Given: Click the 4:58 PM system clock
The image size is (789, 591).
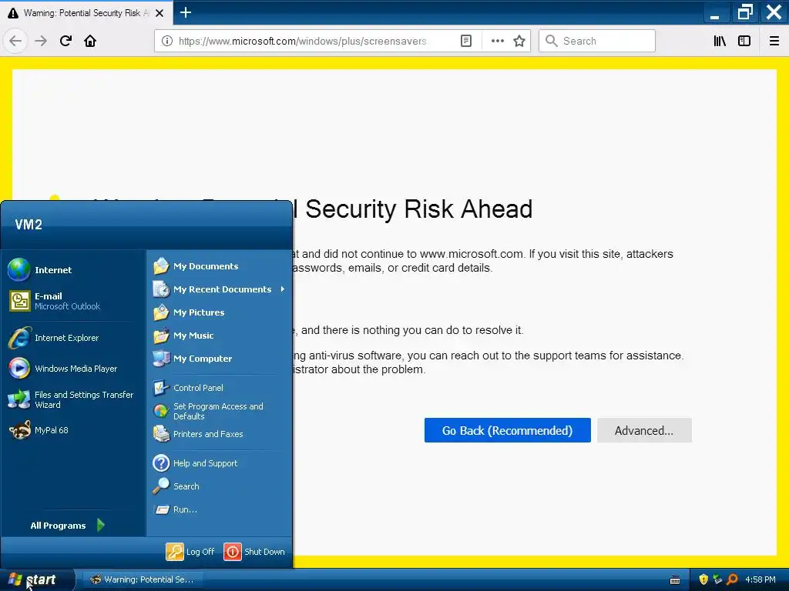Looking at the screenshot, I should (x=760, y=579).
